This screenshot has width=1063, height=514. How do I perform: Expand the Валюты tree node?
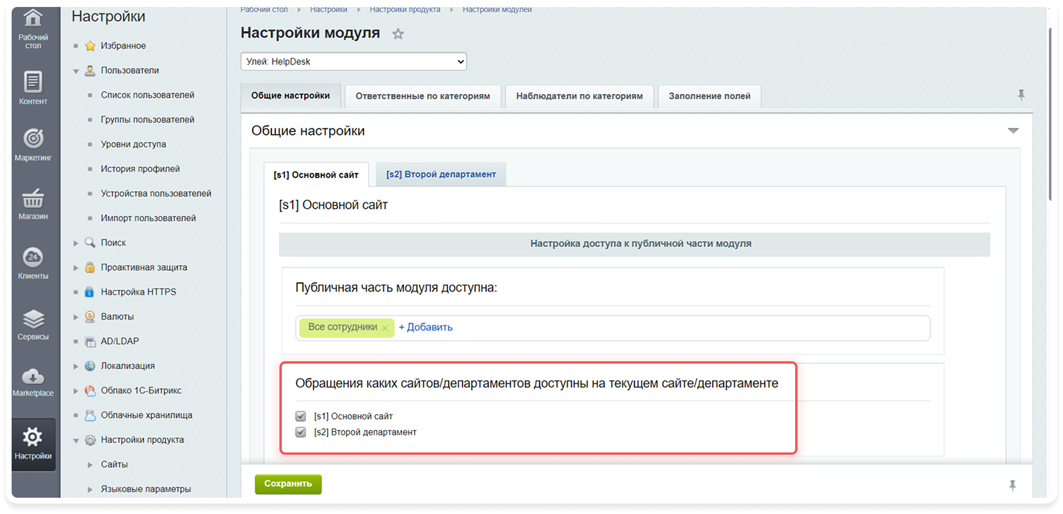tap(76, 317)
